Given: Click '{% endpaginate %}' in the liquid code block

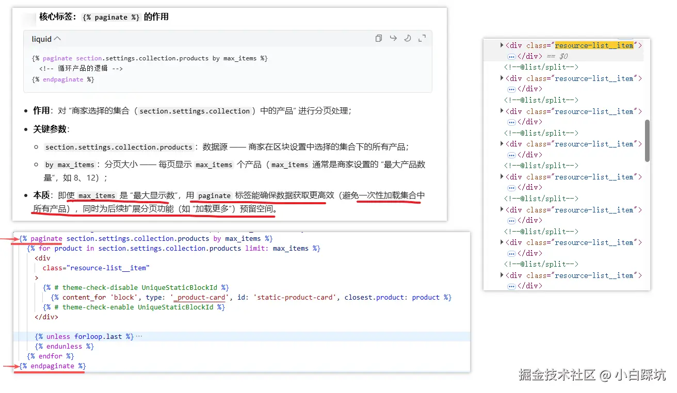Looking at the screenshot, I should (63, 79).
